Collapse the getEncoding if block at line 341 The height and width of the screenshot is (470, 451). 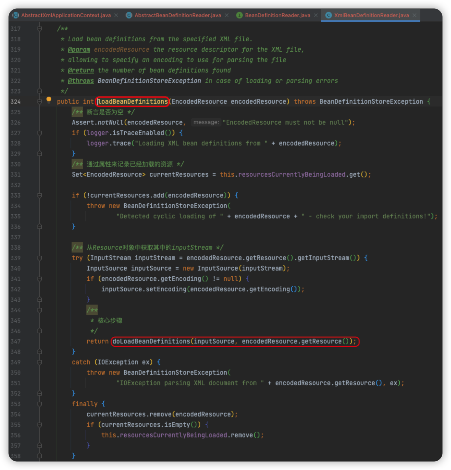coord(39,279)
